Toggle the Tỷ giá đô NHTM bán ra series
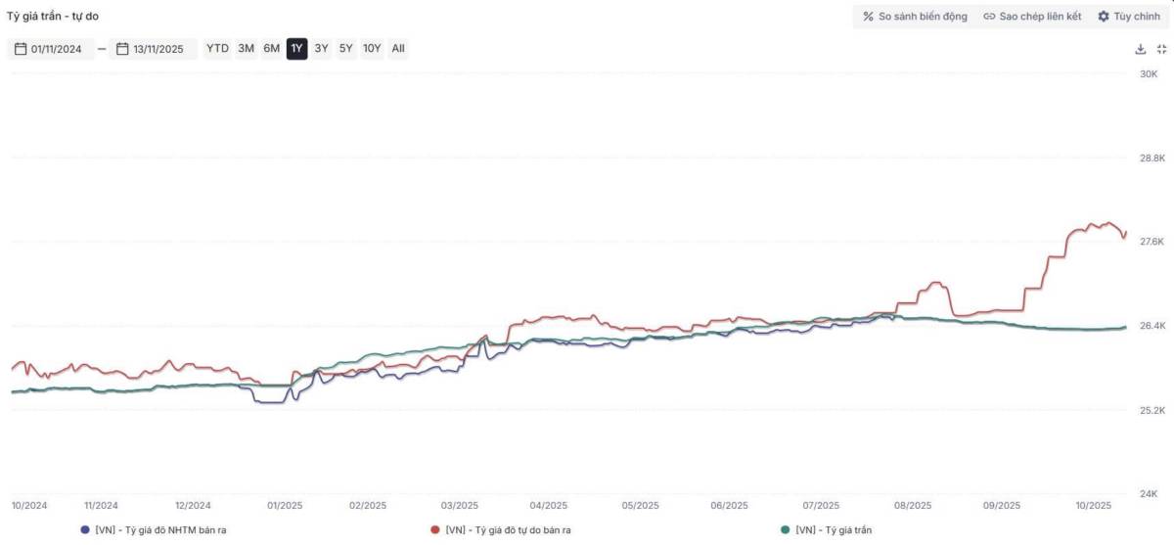The image size is (1174, 545). point(161,529)
